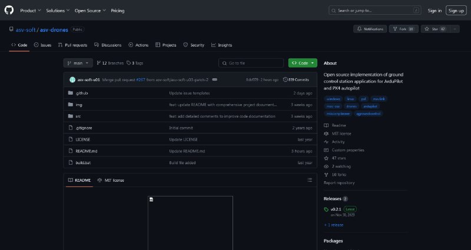
Task: Open the Pull requests tab
Action: (72, 45)
